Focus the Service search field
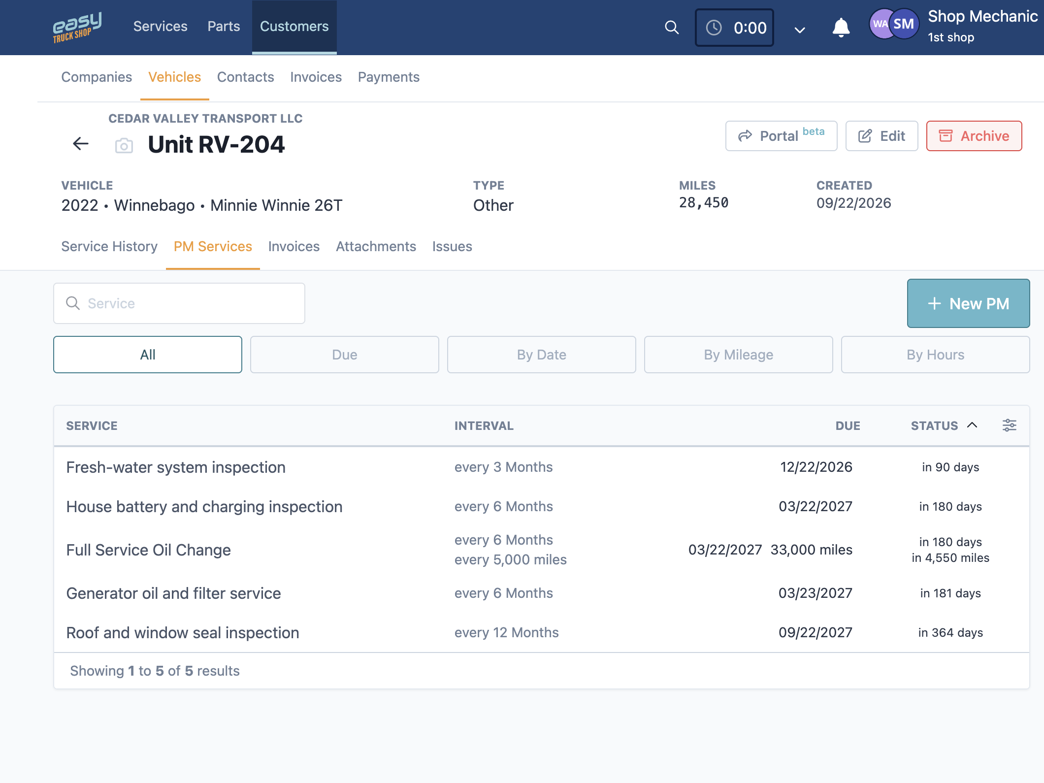The height and width of the screenshot is (783, 1044). [179, 303]
